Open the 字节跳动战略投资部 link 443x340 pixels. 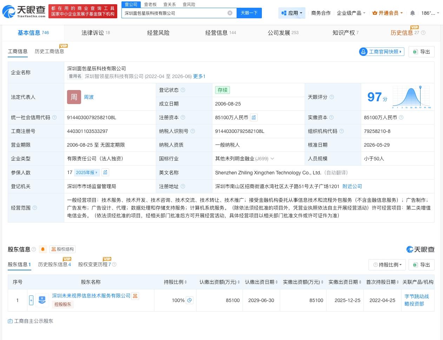417,300
